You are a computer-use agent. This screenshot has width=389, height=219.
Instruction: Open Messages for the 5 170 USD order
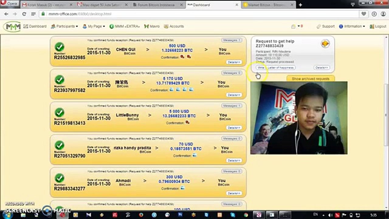pyautogui.click(x=232, y=73)
